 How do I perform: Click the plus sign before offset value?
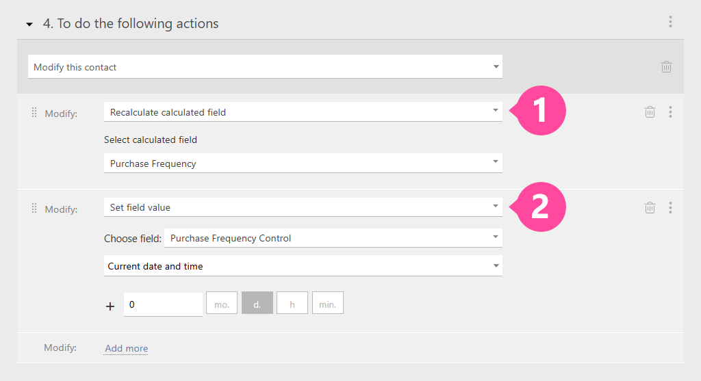click(x=110, y=306)
